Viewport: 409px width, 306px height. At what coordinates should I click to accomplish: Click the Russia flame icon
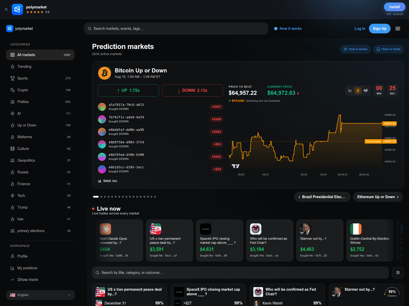tap(13, 172)
